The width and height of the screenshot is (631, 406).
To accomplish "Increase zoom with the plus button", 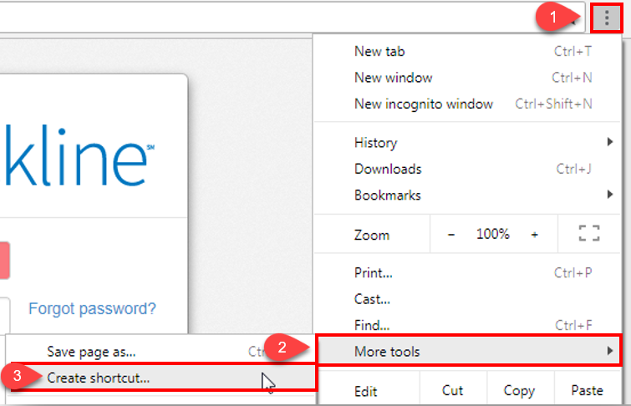I will click(x=535, y=235).
